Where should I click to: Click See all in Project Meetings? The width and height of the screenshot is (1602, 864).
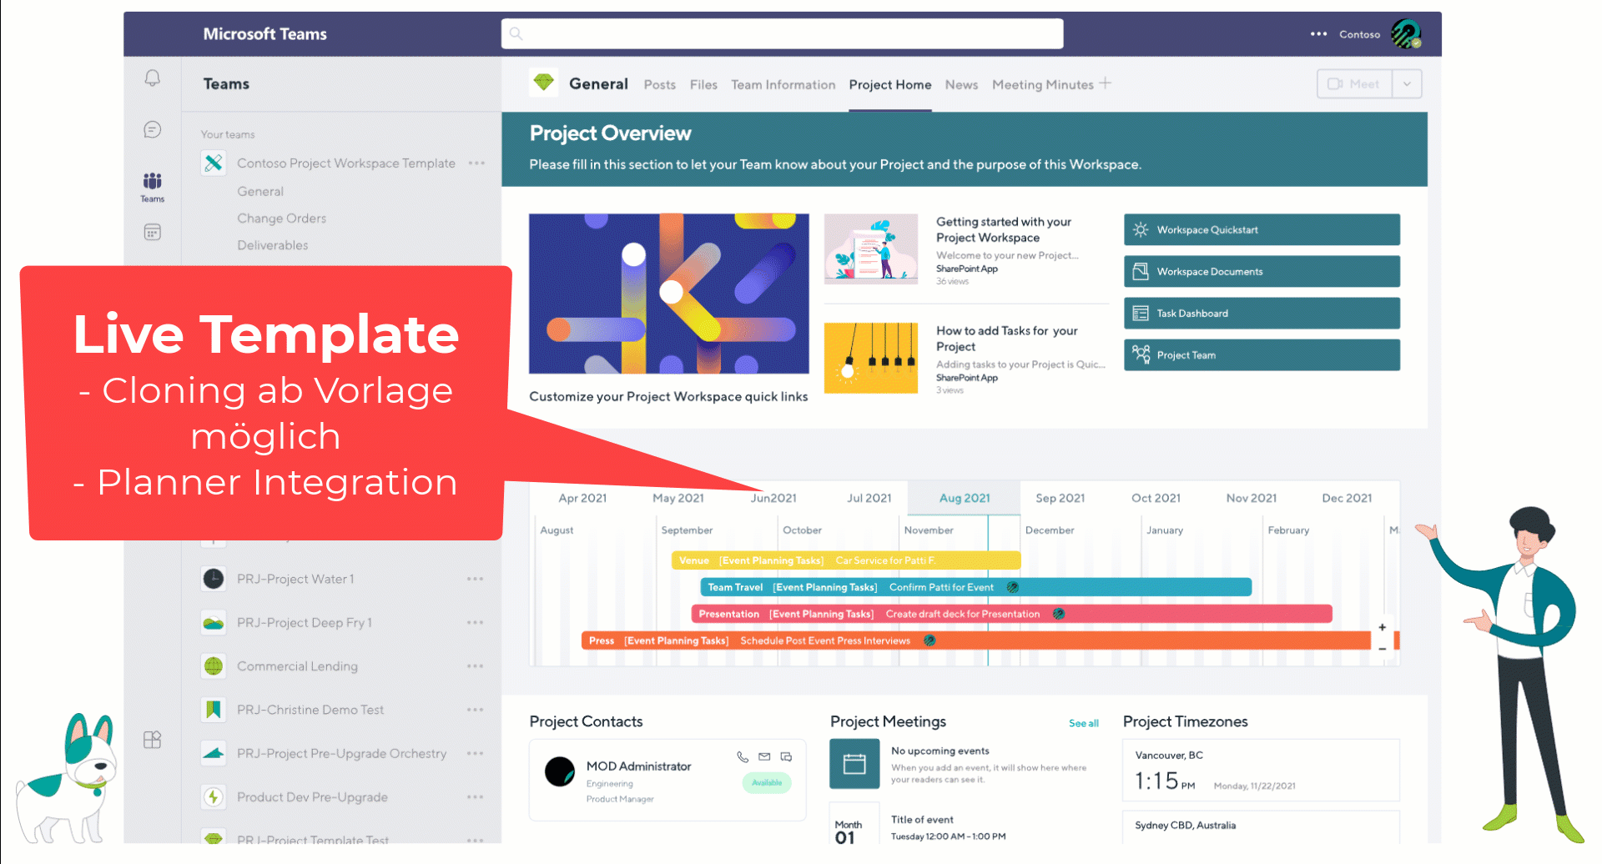[1083, 723]
